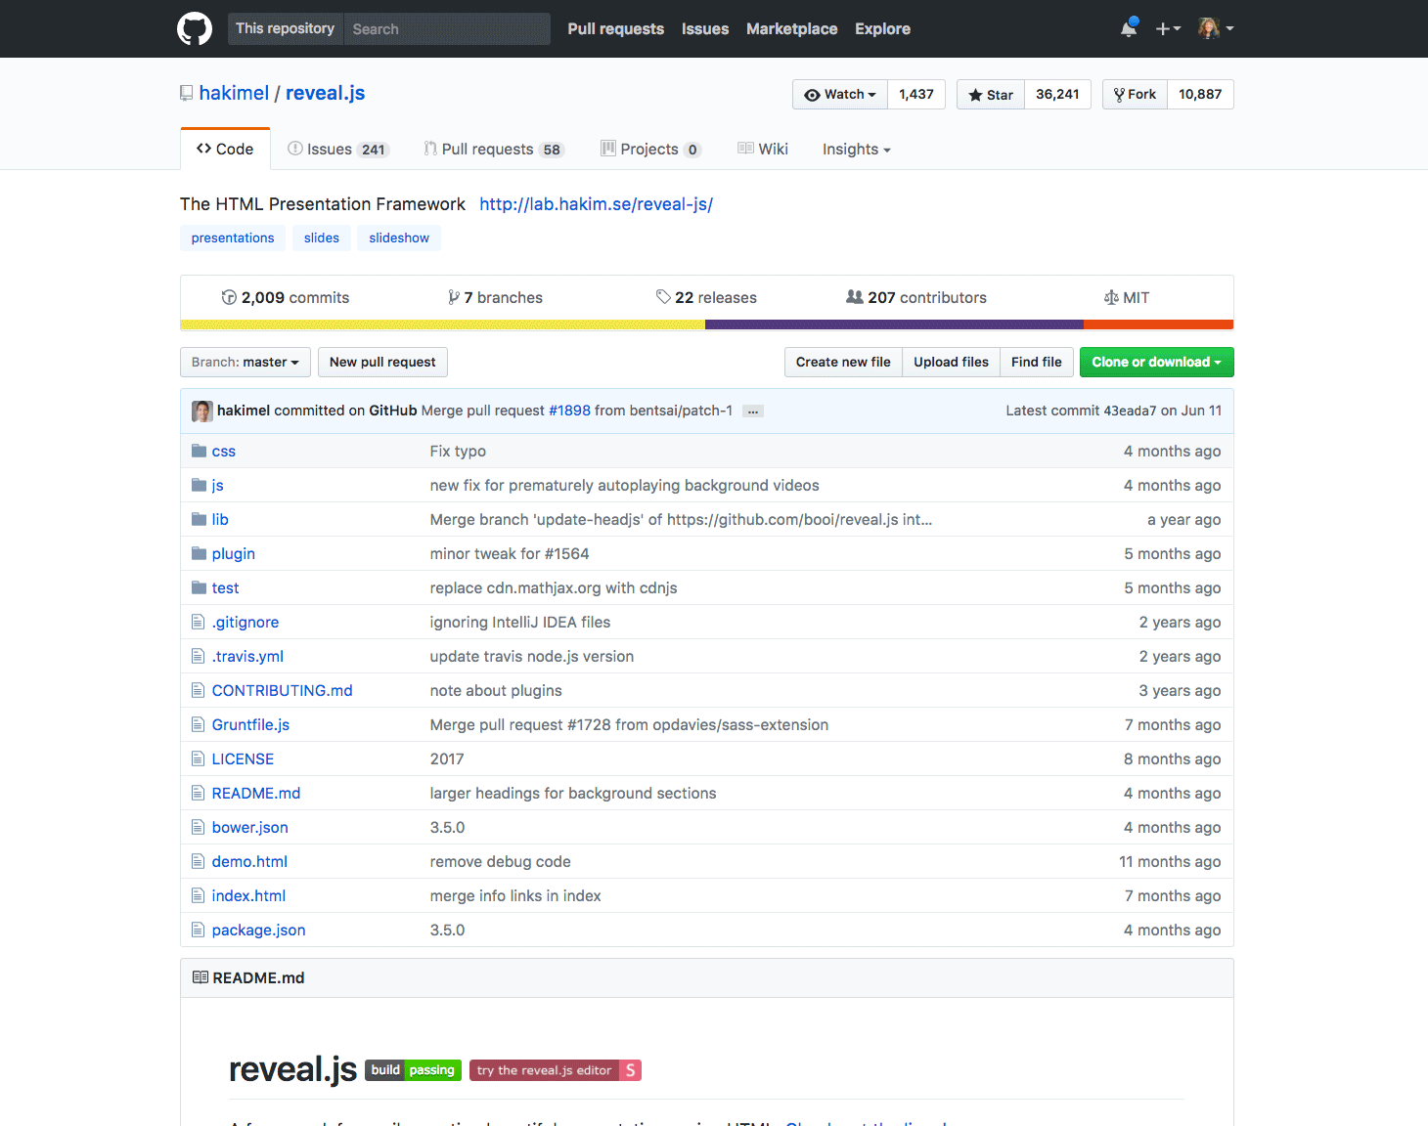Click the GitHub octocat logo
The height and width of the screenshot is (1126, 1428).
[195, 28]
